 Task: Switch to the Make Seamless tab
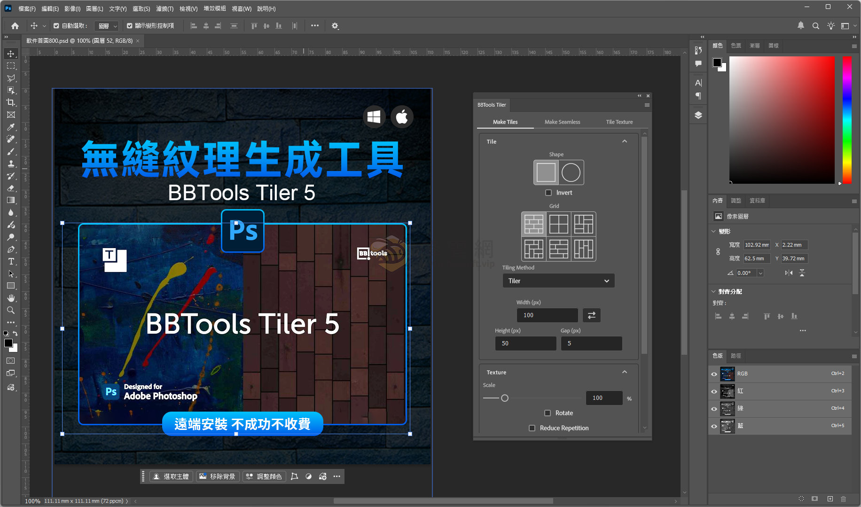click(x=562, y=122)
